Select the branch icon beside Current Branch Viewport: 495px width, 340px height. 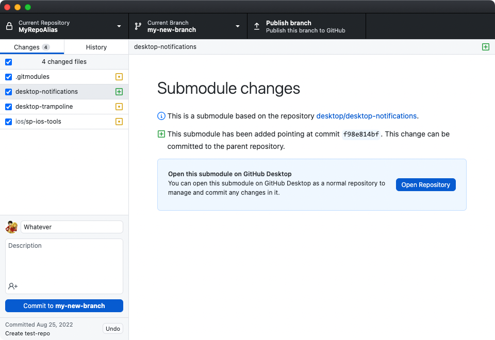pyautogui.click(x=138, y=26)
